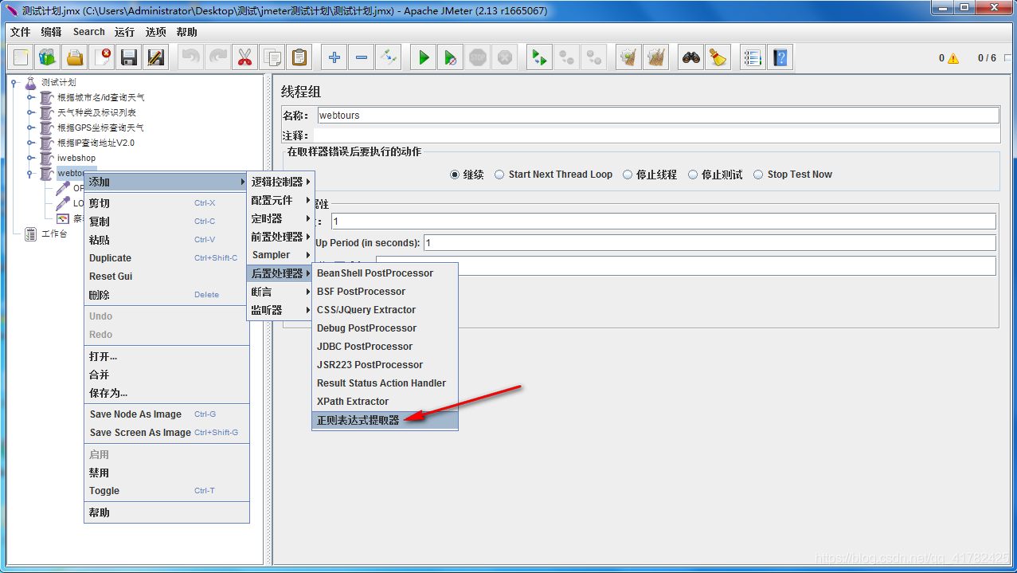The height and width of the screenshot is (573, 1017).
Task: Choose 正则表达式提取器 from submenu
Action: 385,420
